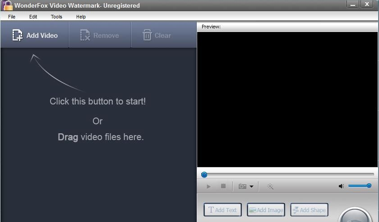
Task: Click the preview seek bar handle
Action: pyautogui.click(x=204, y=174)
